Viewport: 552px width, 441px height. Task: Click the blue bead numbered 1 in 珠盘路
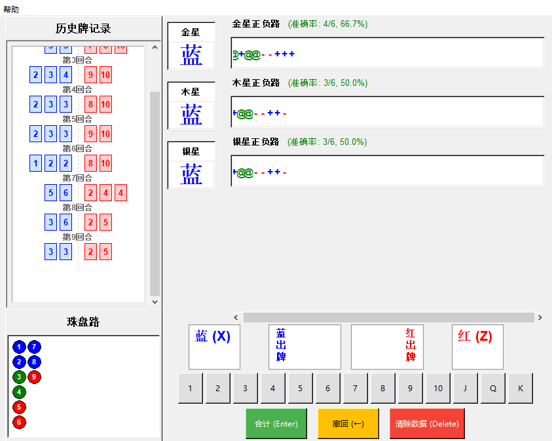[18, 346]
